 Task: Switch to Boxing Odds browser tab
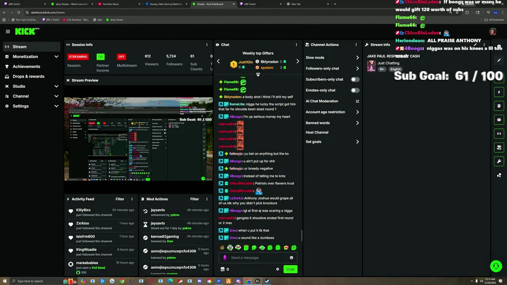(166, 4)
